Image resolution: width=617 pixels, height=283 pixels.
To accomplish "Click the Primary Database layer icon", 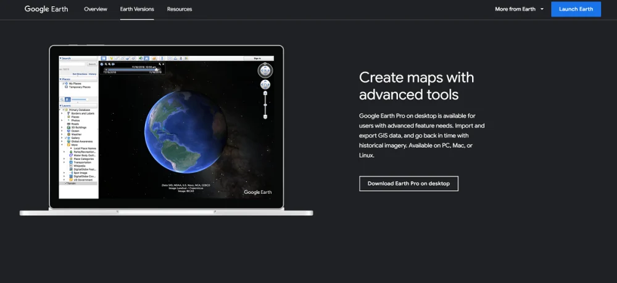I will 67,110.
